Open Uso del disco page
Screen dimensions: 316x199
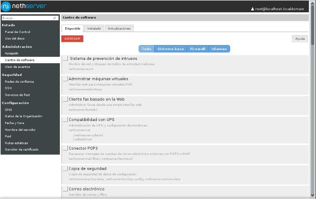15,38
